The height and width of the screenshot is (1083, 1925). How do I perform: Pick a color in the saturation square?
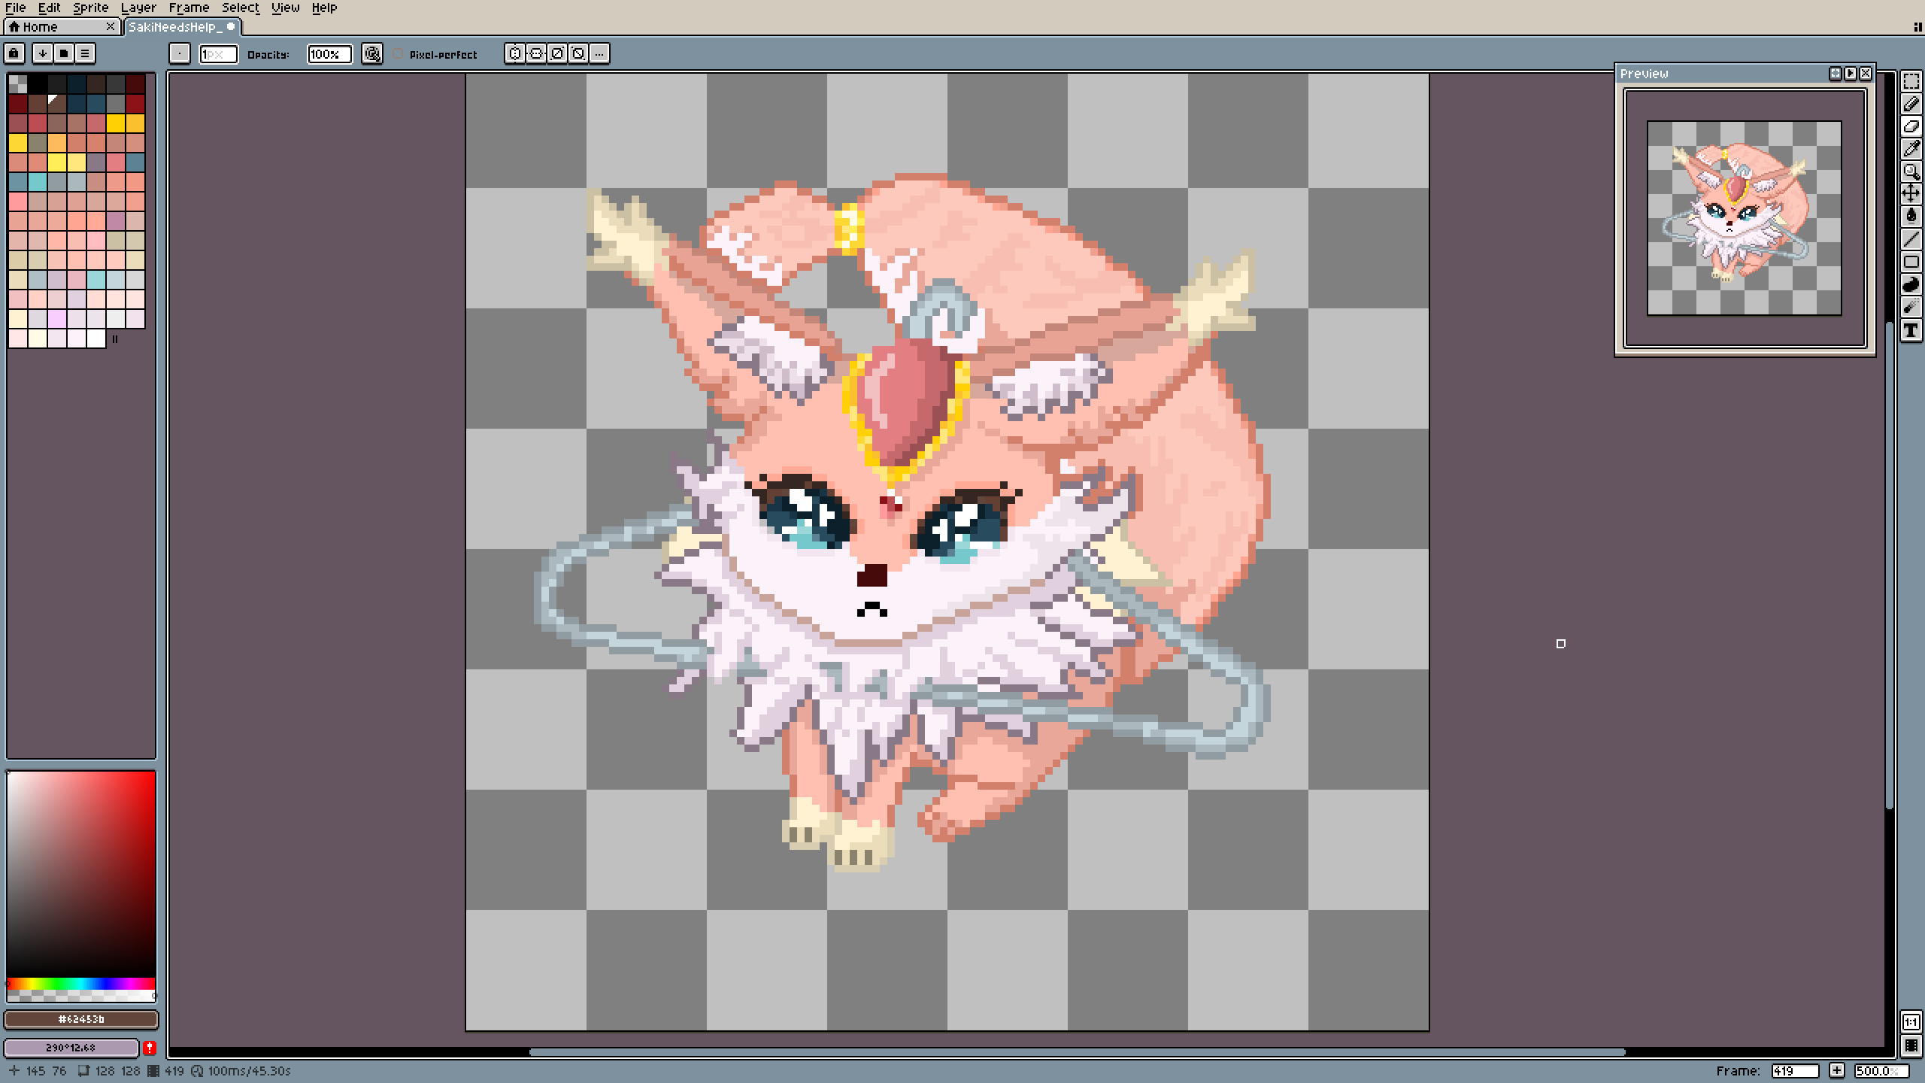[81, 874]
